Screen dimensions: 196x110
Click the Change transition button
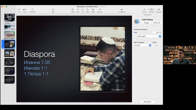(146, 23)
